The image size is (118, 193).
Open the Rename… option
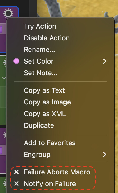[x=39, y=50]
